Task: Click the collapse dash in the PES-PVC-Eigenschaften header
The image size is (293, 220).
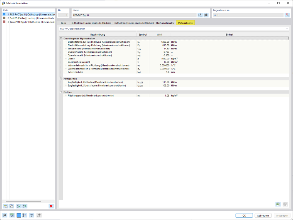Action: [287, 29]
